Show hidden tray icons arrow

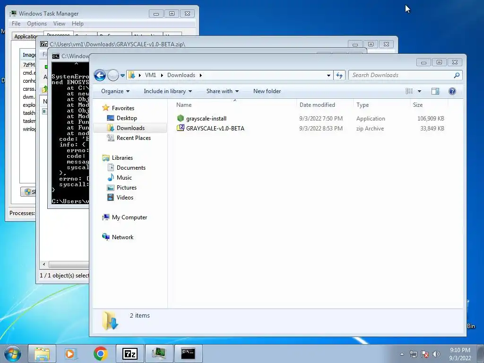pyautogui.click(x=402, y=354)
